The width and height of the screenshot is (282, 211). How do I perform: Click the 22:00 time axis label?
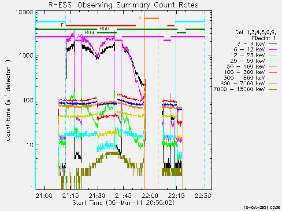150,196
